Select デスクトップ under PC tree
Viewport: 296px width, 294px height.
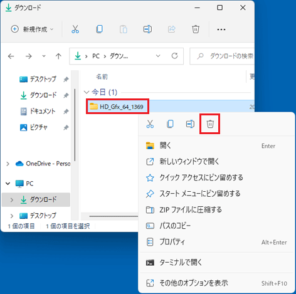coord(38,216)
